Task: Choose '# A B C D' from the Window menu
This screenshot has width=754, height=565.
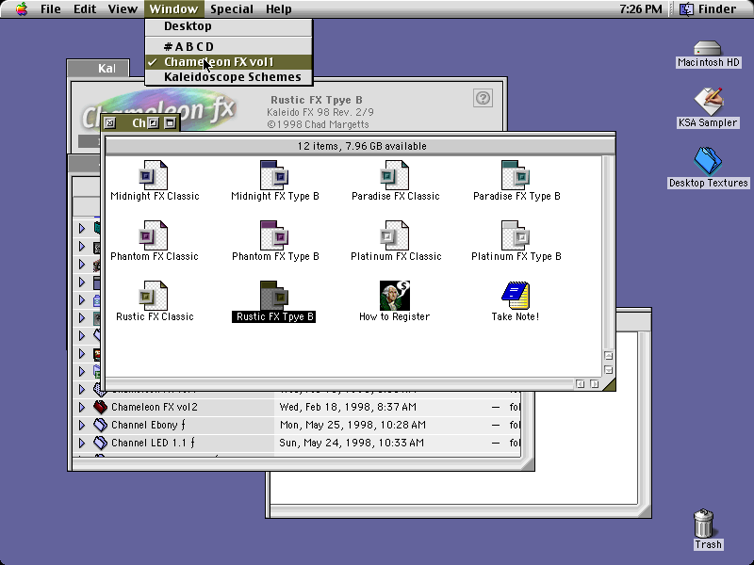Action: tap(229, 46)
